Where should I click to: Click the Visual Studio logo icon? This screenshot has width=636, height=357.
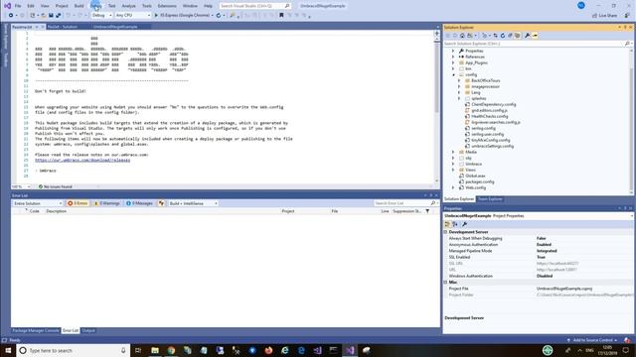[x=7, y=6]
